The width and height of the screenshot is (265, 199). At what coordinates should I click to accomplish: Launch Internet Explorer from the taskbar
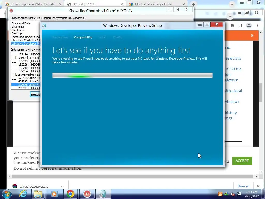pyautogui.click(x=23, y=194)
